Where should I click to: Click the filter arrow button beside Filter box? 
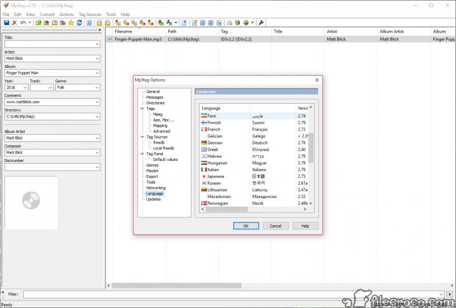[450, 294]
